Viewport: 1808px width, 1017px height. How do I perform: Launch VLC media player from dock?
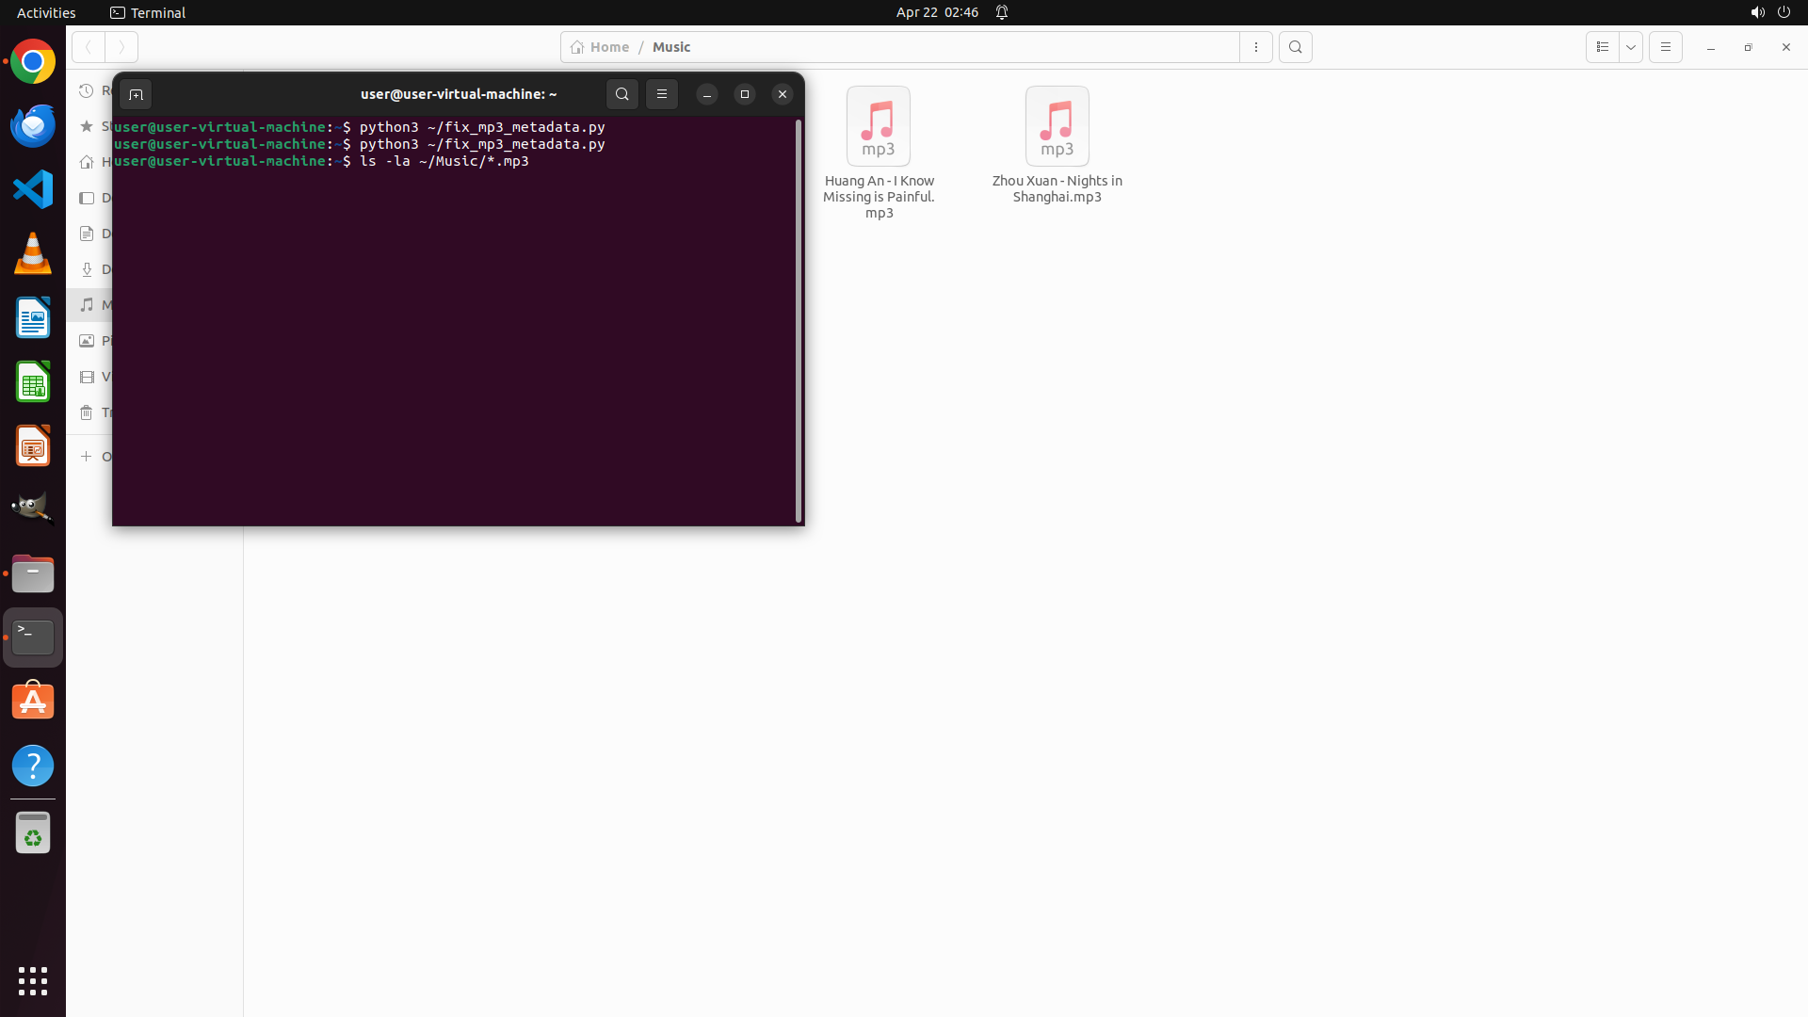coord(33,254)
